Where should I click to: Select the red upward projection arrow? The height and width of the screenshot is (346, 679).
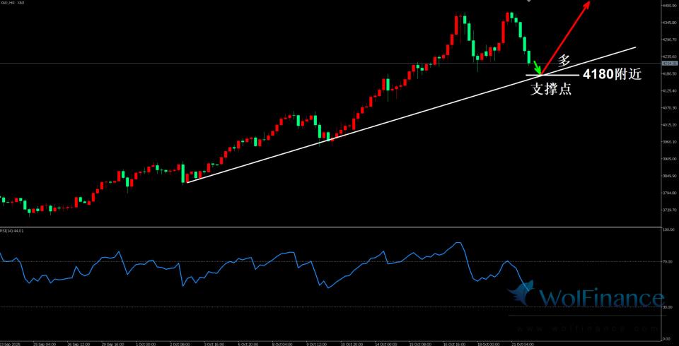point(566,37)
